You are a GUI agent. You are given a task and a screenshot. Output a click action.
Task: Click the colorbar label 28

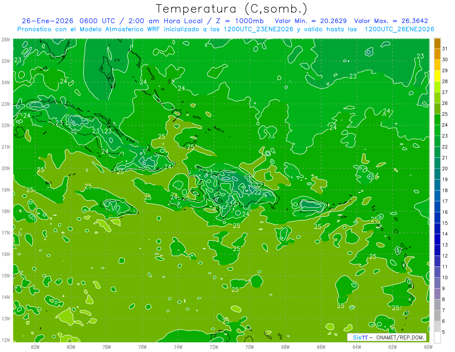[445, 81]
